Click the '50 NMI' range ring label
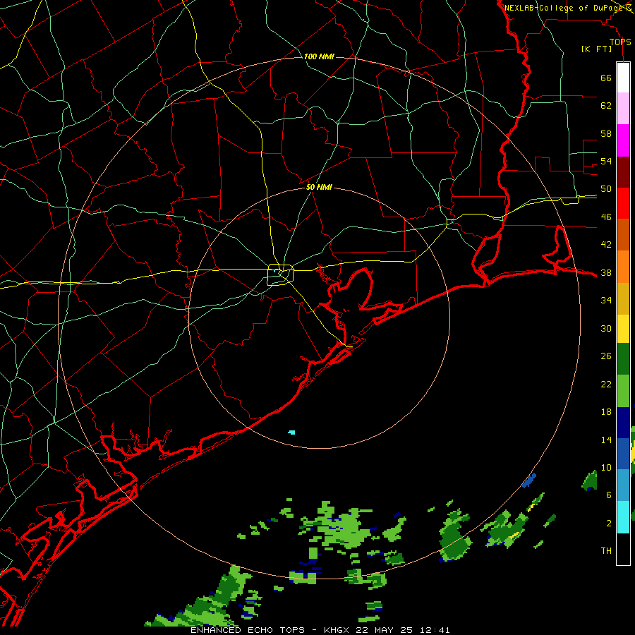 click(319, 187)
